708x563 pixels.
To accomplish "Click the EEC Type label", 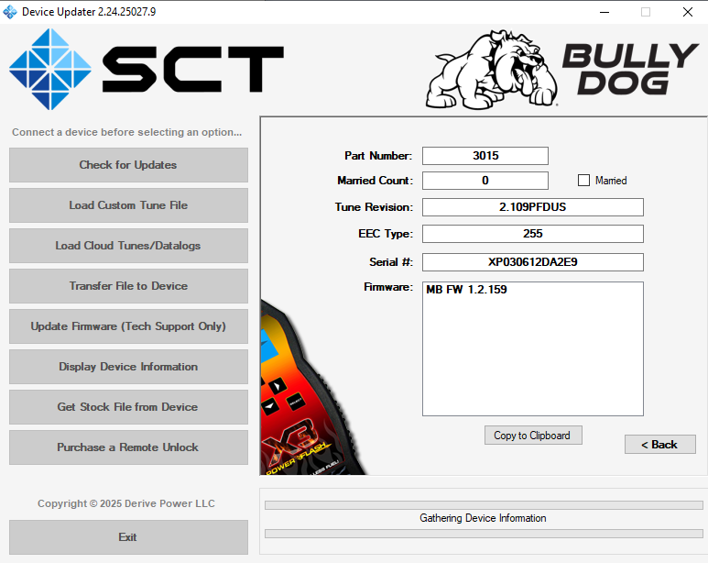I will pos(386,234).
